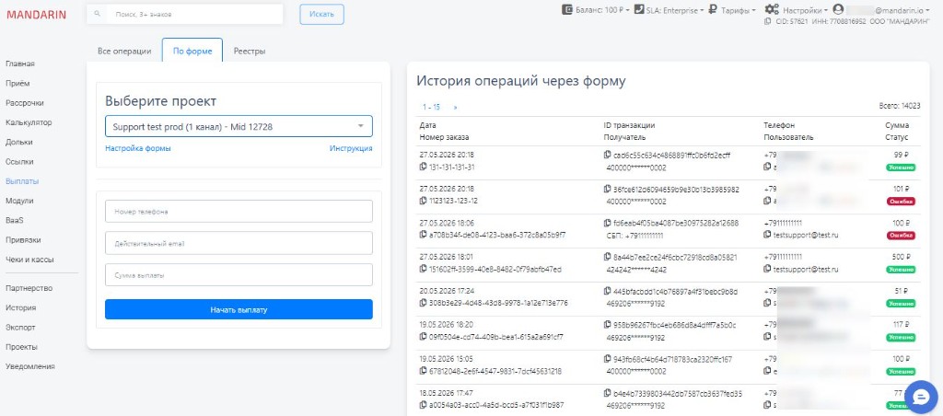Open Привязки in the sidebar
943x416 pixels.
point(23,240)
